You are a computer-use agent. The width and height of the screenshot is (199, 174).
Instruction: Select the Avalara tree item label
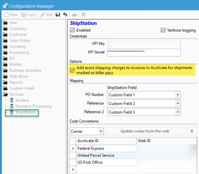(x=22, y=100)
